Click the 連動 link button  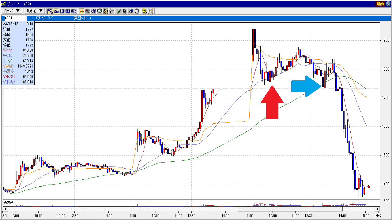click(380, 4)
